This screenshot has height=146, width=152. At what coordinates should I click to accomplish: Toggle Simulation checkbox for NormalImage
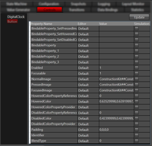pos(136,79)
